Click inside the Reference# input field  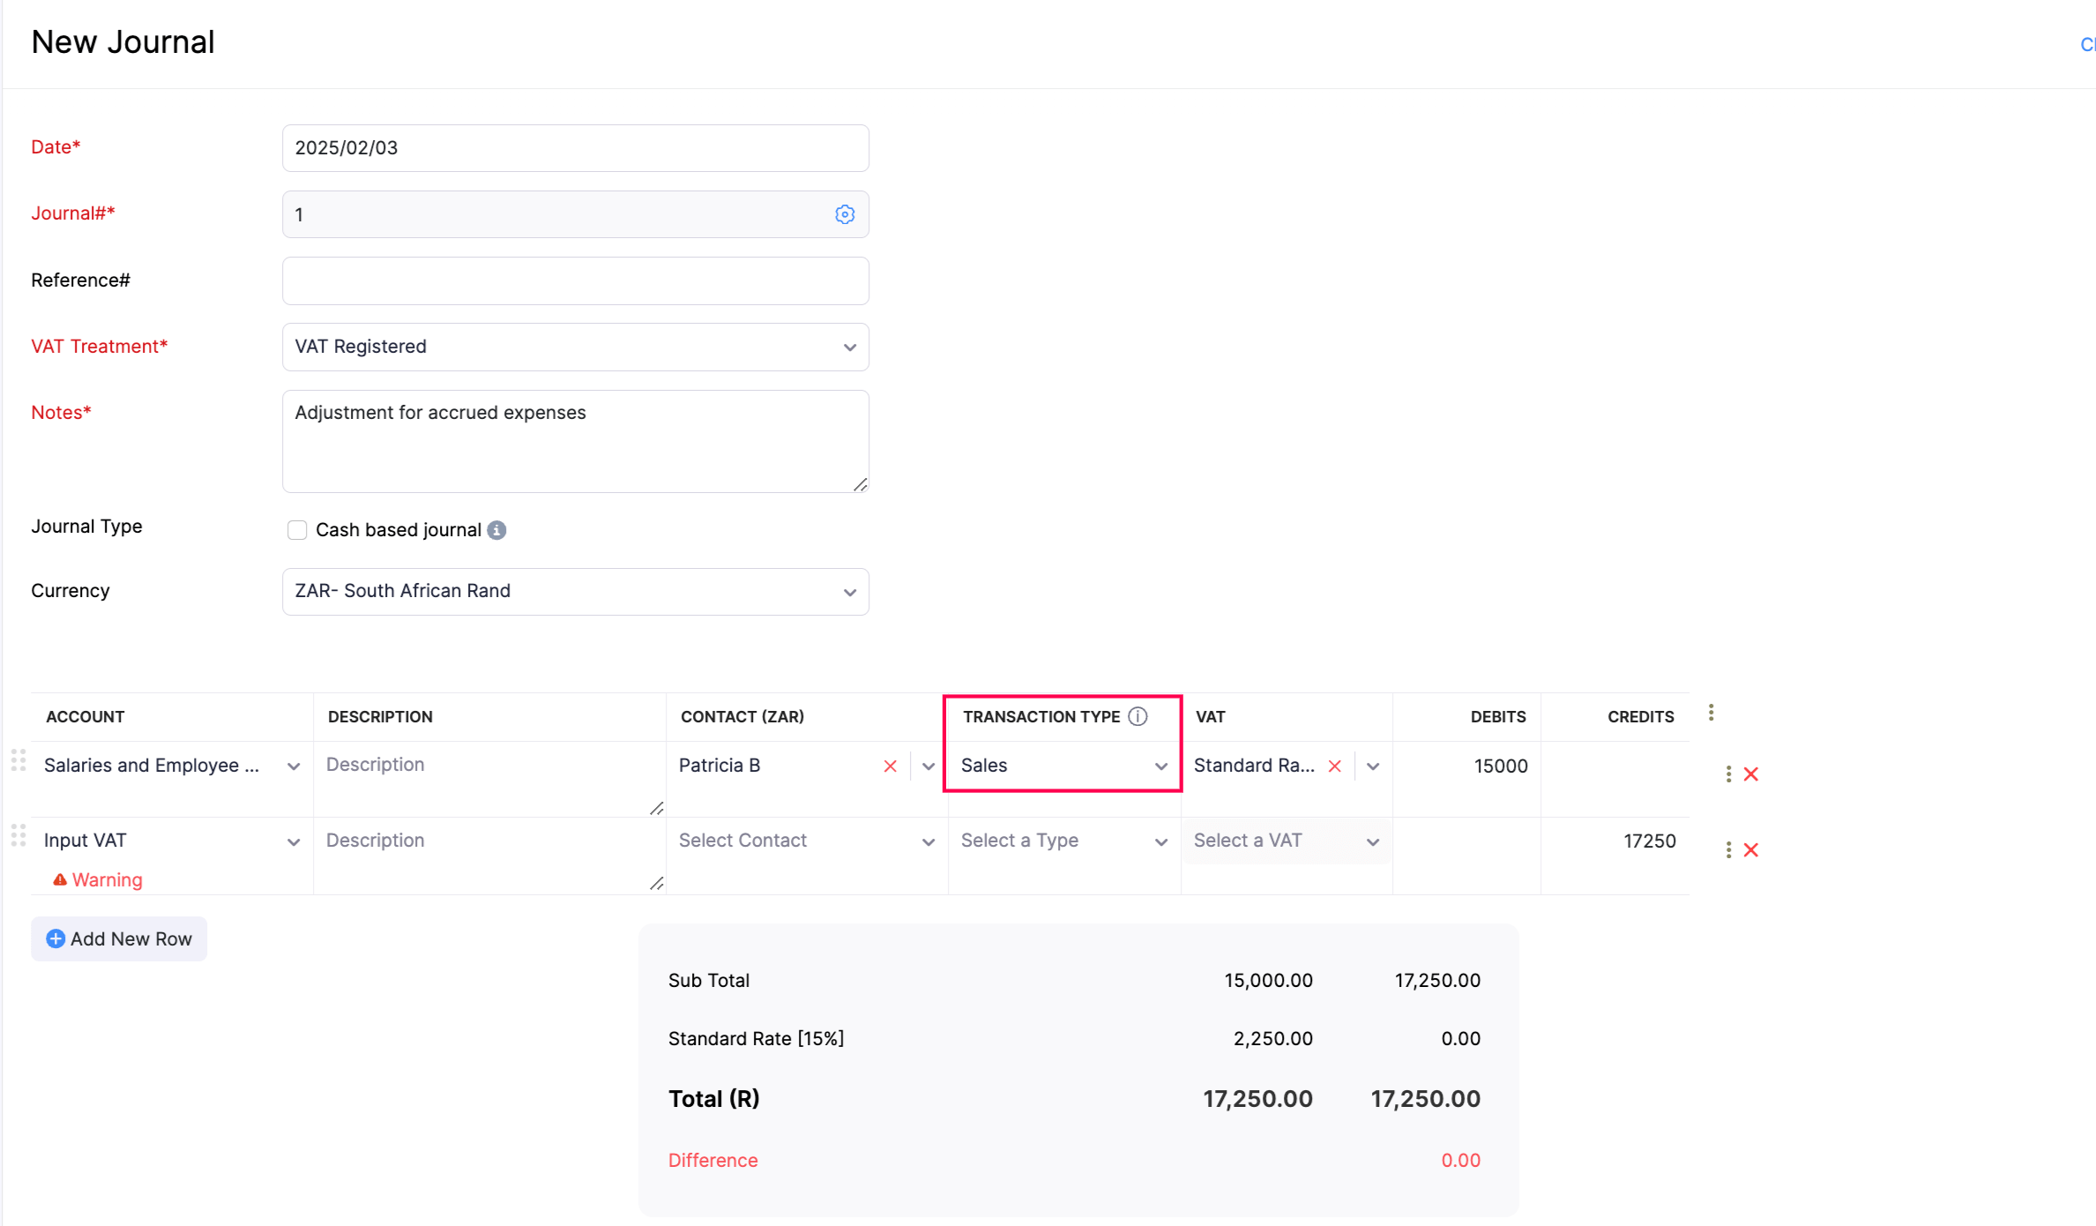[x=575, y=280]
